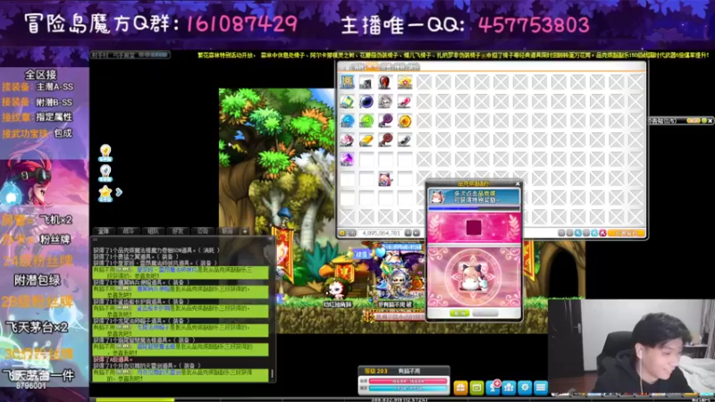Select the green-yellow cube item in inventory
This screenshot has height=402, width=715.
(x=347, y=102)
